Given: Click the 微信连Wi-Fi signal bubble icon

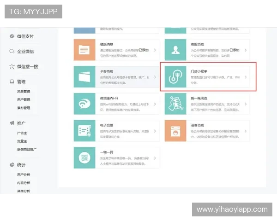Looking at the screenshot, I should tap(84, 104).
